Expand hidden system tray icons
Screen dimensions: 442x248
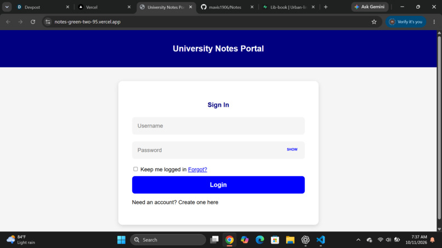[358, 240]
